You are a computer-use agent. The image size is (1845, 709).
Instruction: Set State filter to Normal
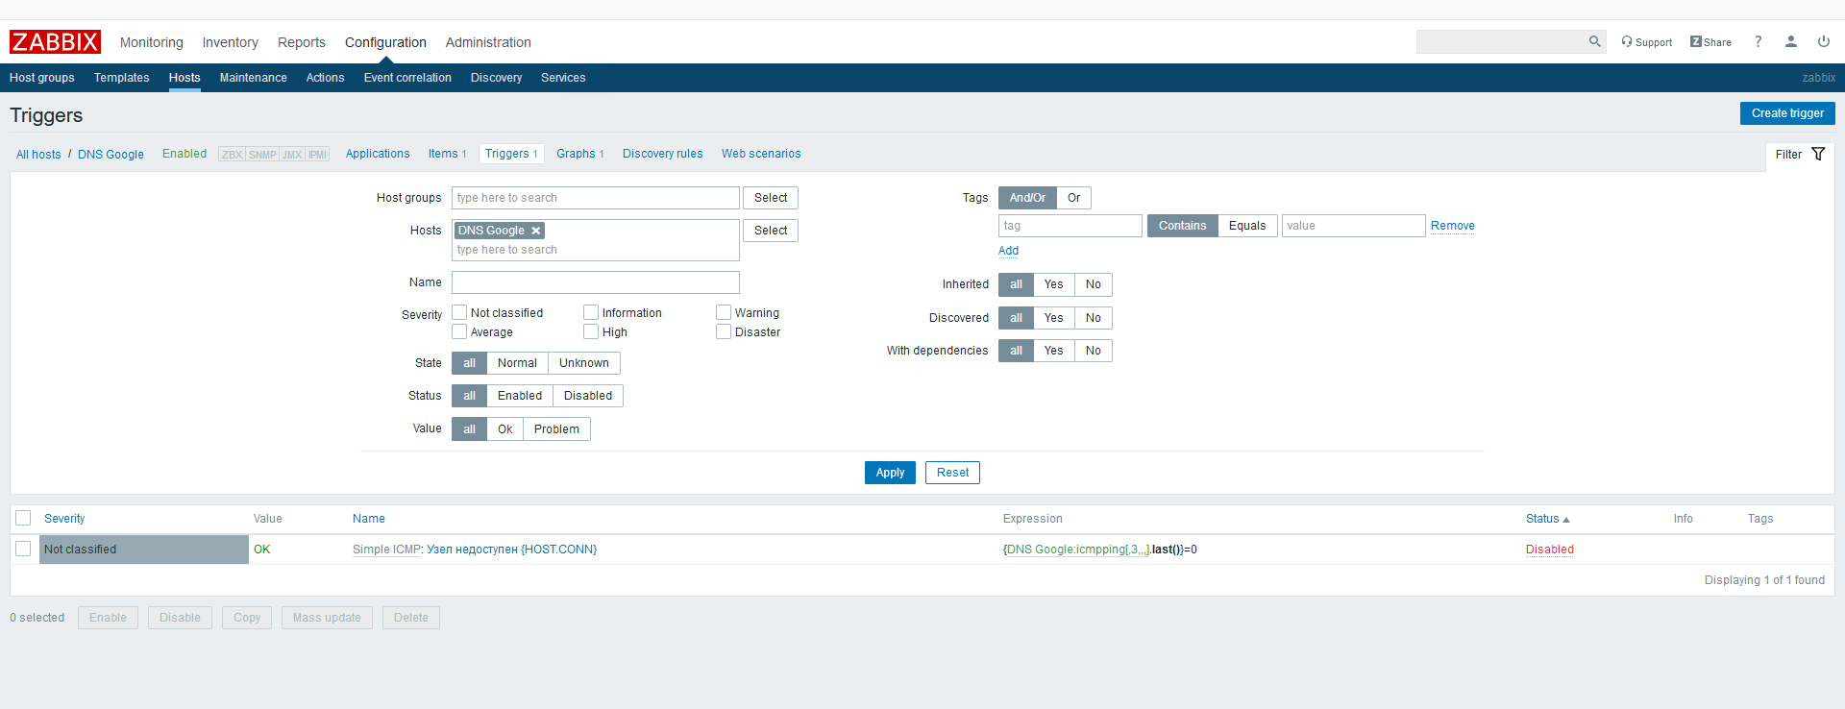coord(517,363)
